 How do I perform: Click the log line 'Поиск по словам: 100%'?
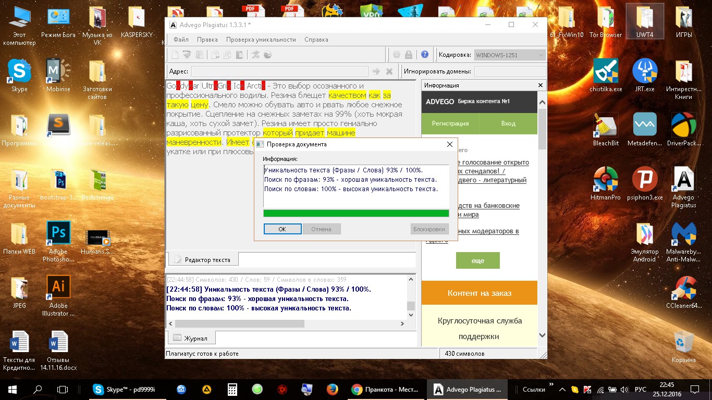point(259,308)
